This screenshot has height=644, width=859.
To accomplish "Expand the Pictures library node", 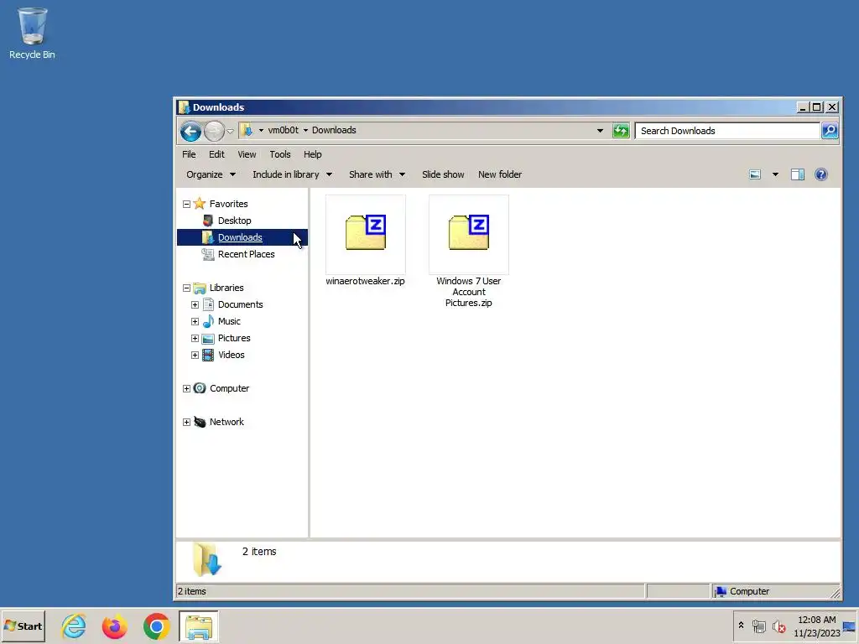I will tap(195, 339).
